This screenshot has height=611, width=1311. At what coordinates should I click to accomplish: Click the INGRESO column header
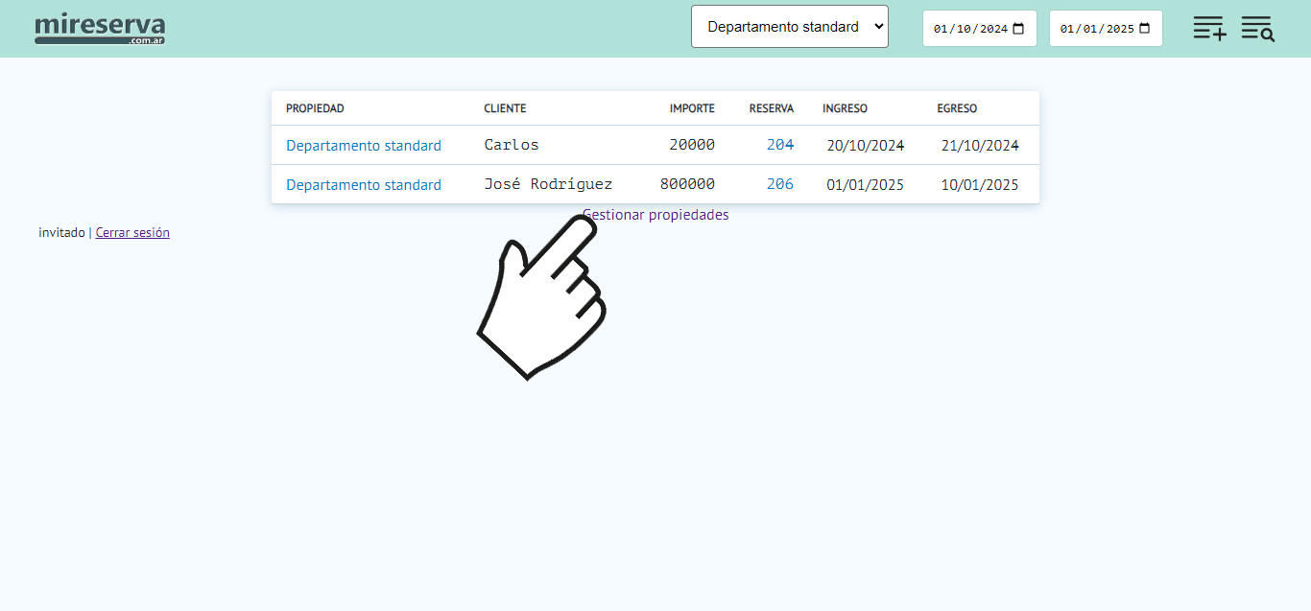tap(845, 108)
